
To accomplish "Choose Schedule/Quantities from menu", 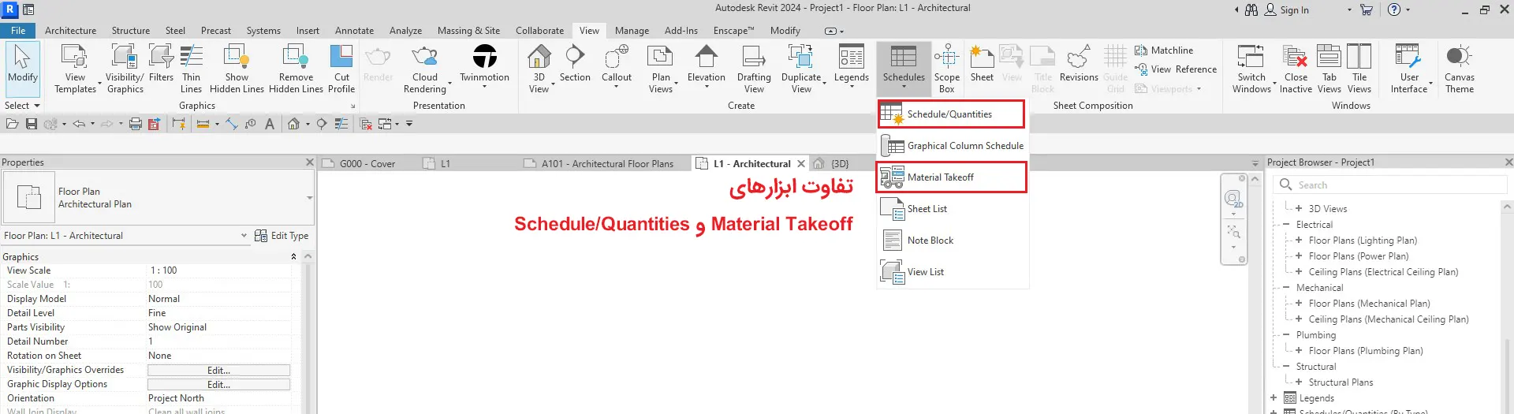I will coord(951,114).
